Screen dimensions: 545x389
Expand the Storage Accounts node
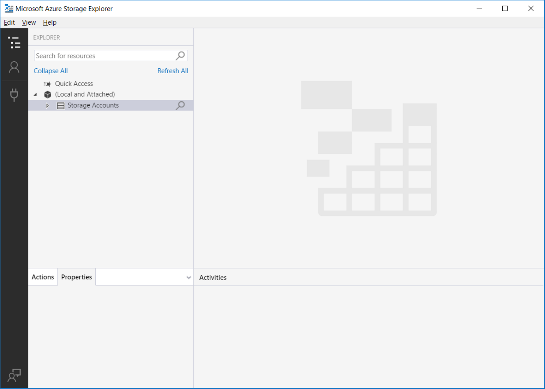[x=47, y=105]
